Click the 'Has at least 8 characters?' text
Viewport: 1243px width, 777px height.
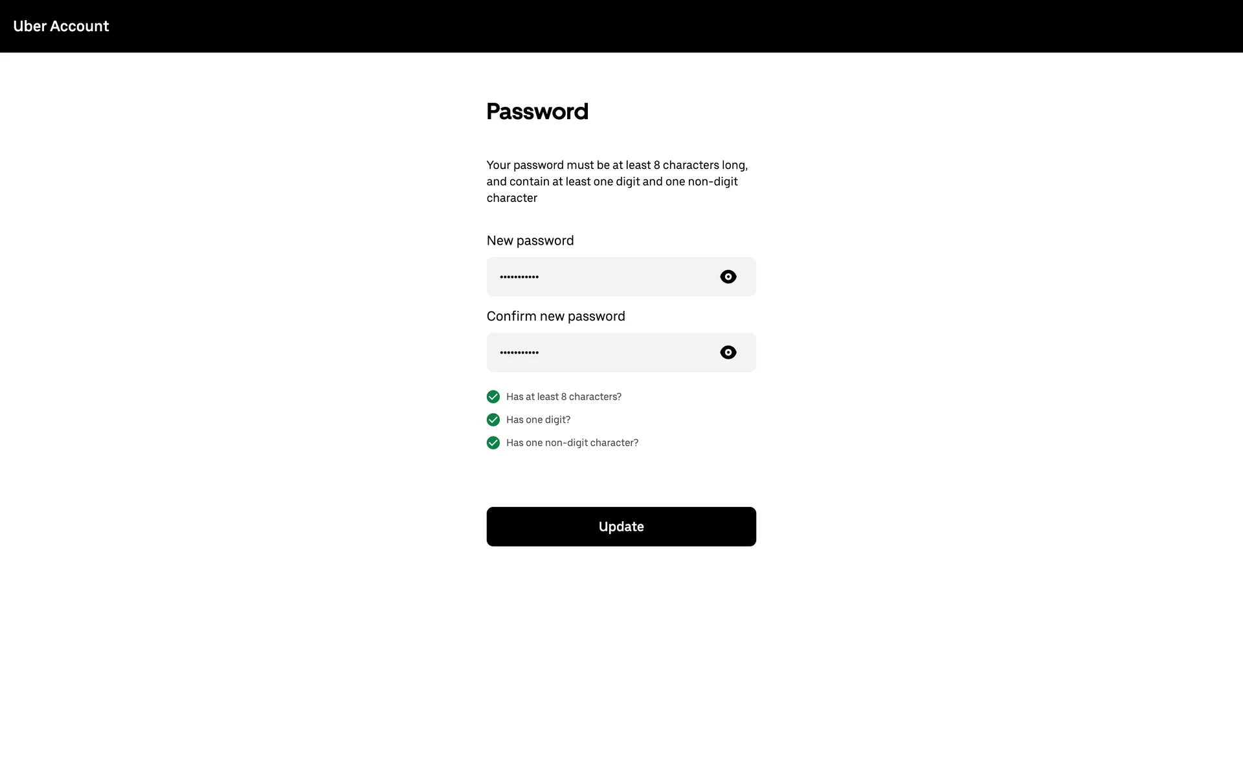pos(563,397)
